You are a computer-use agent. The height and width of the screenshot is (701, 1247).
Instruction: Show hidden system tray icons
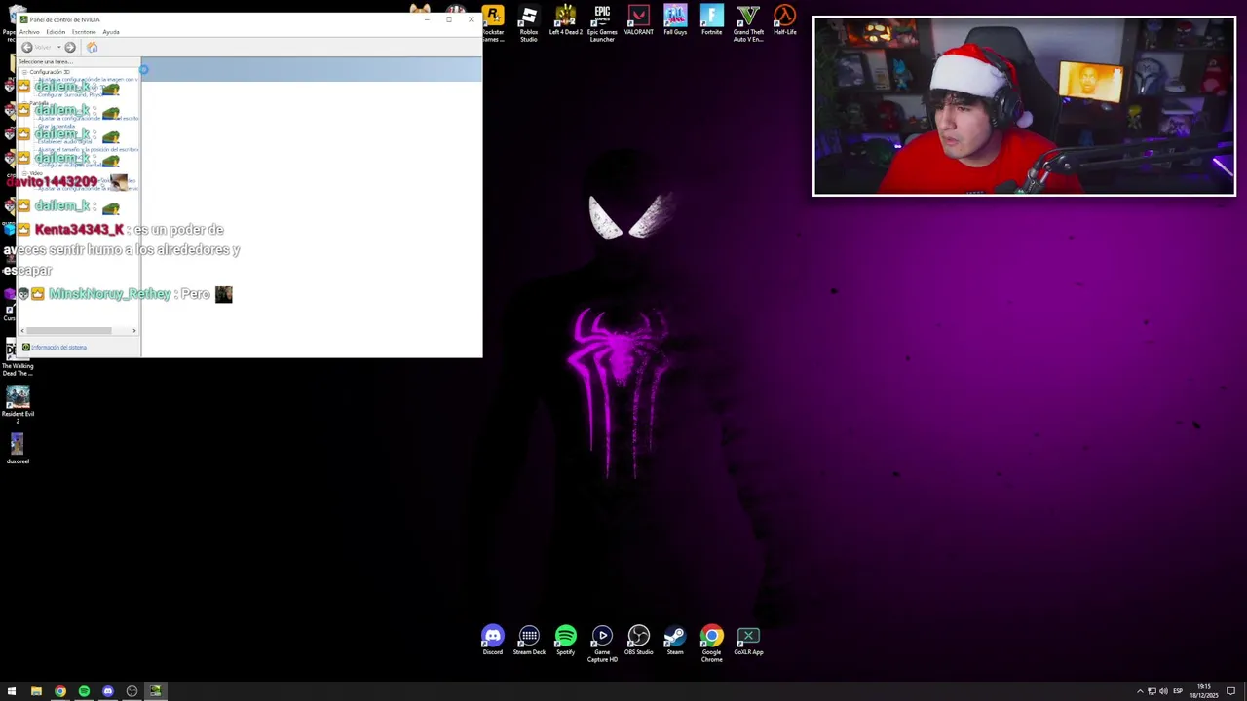pyautogui.click(x=1140, y=691)
